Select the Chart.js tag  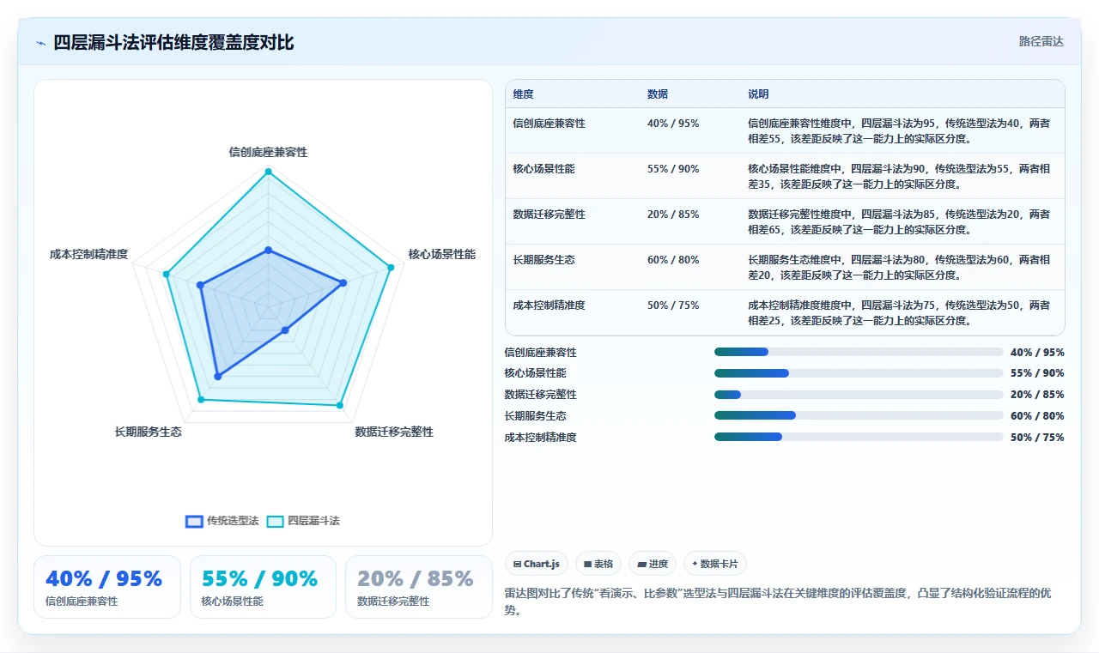[537, 564]
